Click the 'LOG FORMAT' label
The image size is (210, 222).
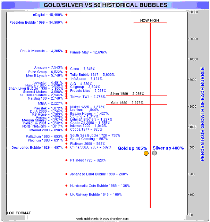(x=19, y=213)
